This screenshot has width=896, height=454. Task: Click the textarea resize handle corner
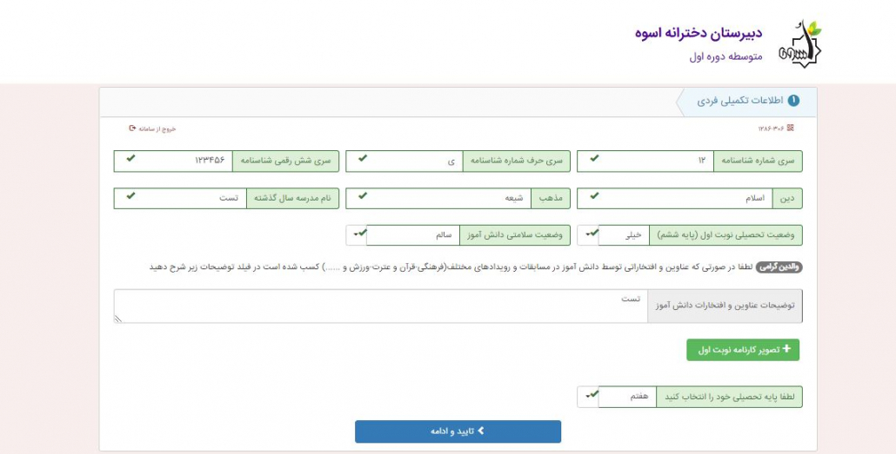tap(118, 319)
